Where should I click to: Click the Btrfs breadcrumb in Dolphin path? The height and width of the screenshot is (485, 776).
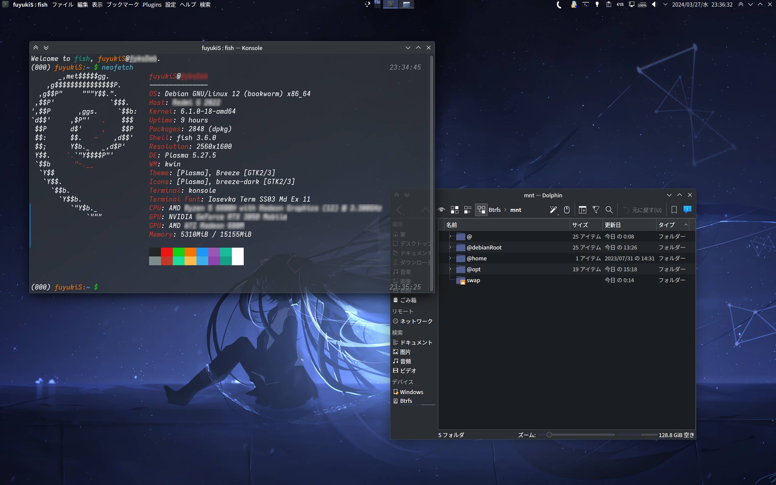(494, 210)
